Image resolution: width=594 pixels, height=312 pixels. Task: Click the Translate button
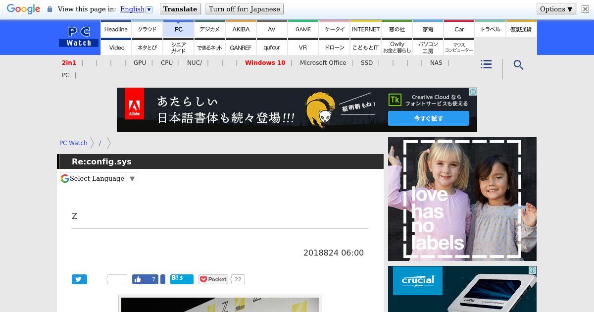(x=180, y=9)
